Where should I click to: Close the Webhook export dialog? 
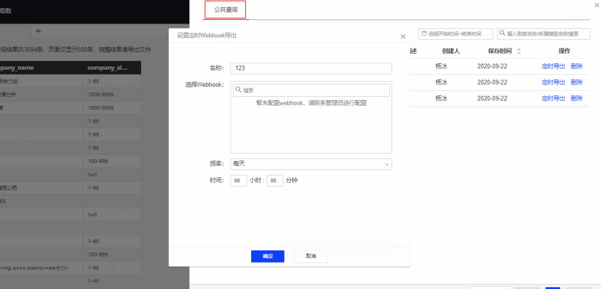[403, 36]
